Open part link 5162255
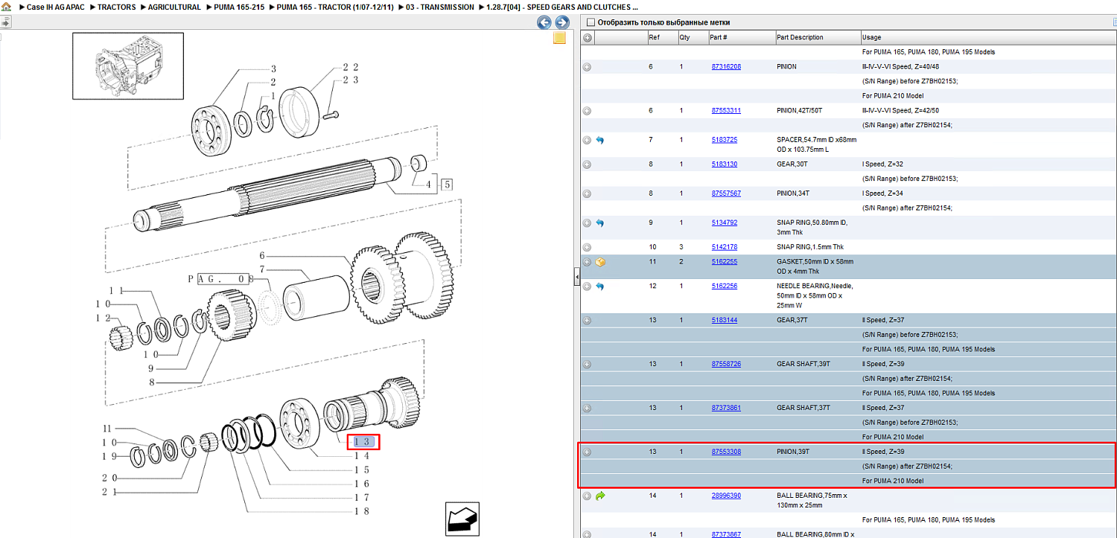 pyautogui.click(x=725, y=262)
